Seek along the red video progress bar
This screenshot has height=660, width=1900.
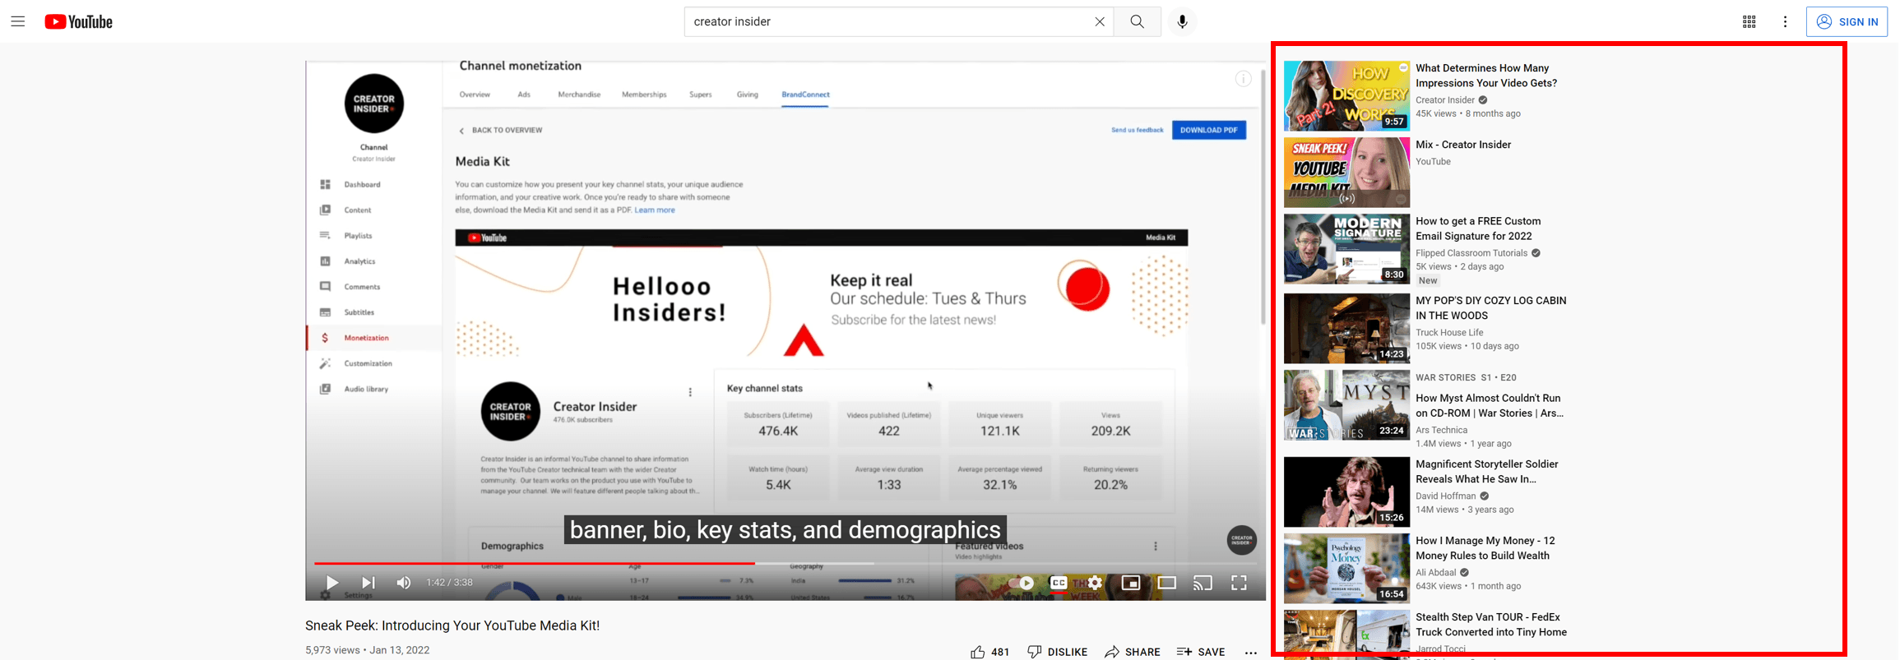tap(785, 563)
